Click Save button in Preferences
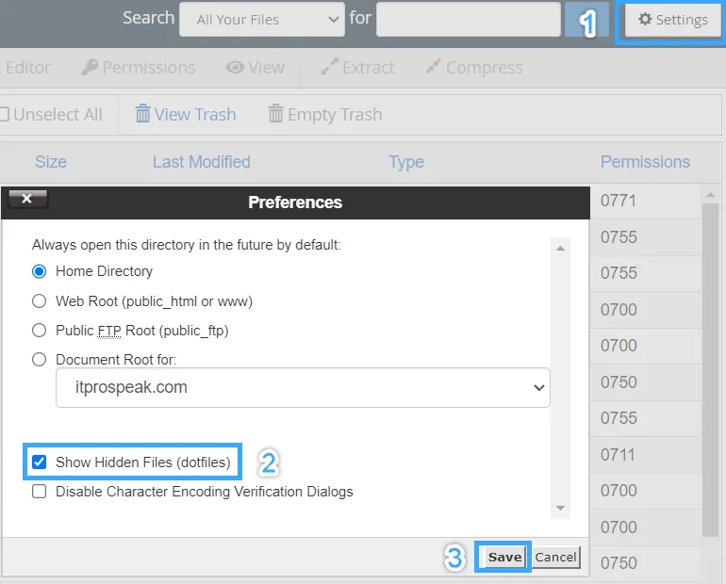 504,557
